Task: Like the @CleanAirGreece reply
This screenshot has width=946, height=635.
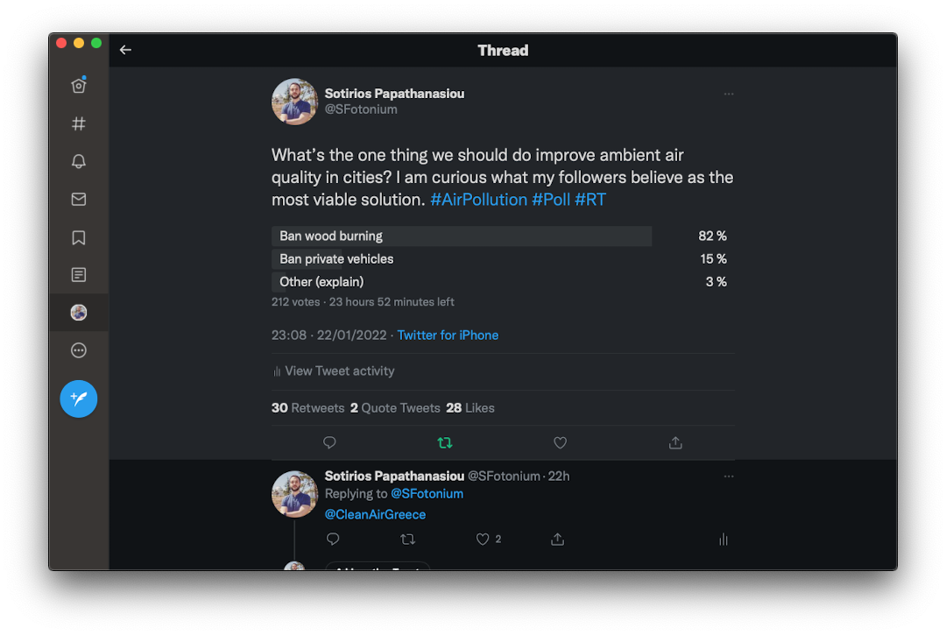Action: pos(483,540)
